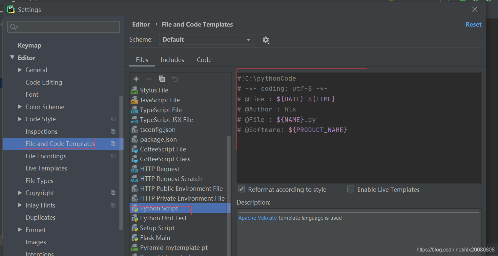Click the Stylus File icon
Viewport: 498px width, 256px height.
135,90
